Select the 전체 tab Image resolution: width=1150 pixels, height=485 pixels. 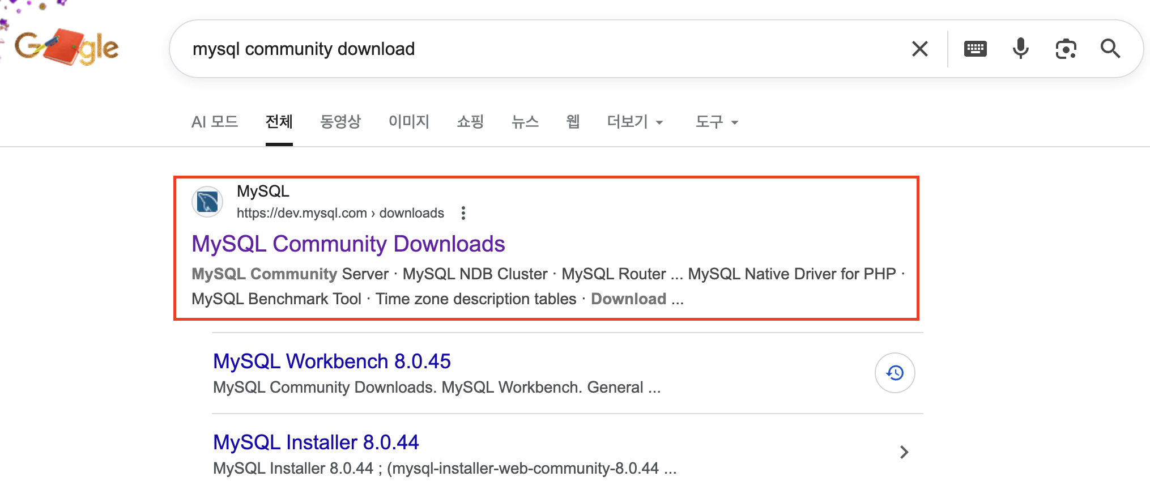point(279,122)
